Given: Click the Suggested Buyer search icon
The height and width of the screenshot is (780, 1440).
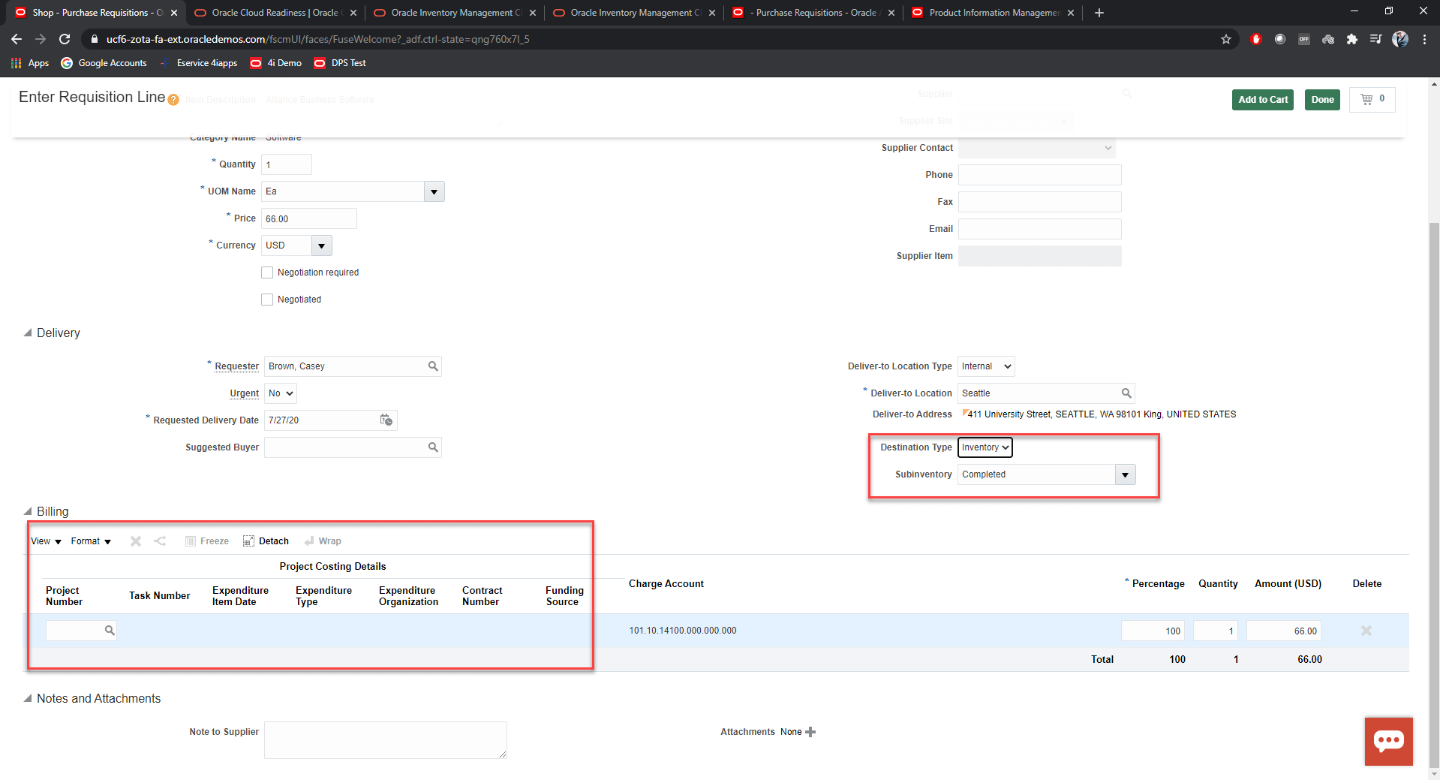Looking at the screenshot, I should pyautogui.click(x=433, y=447).
